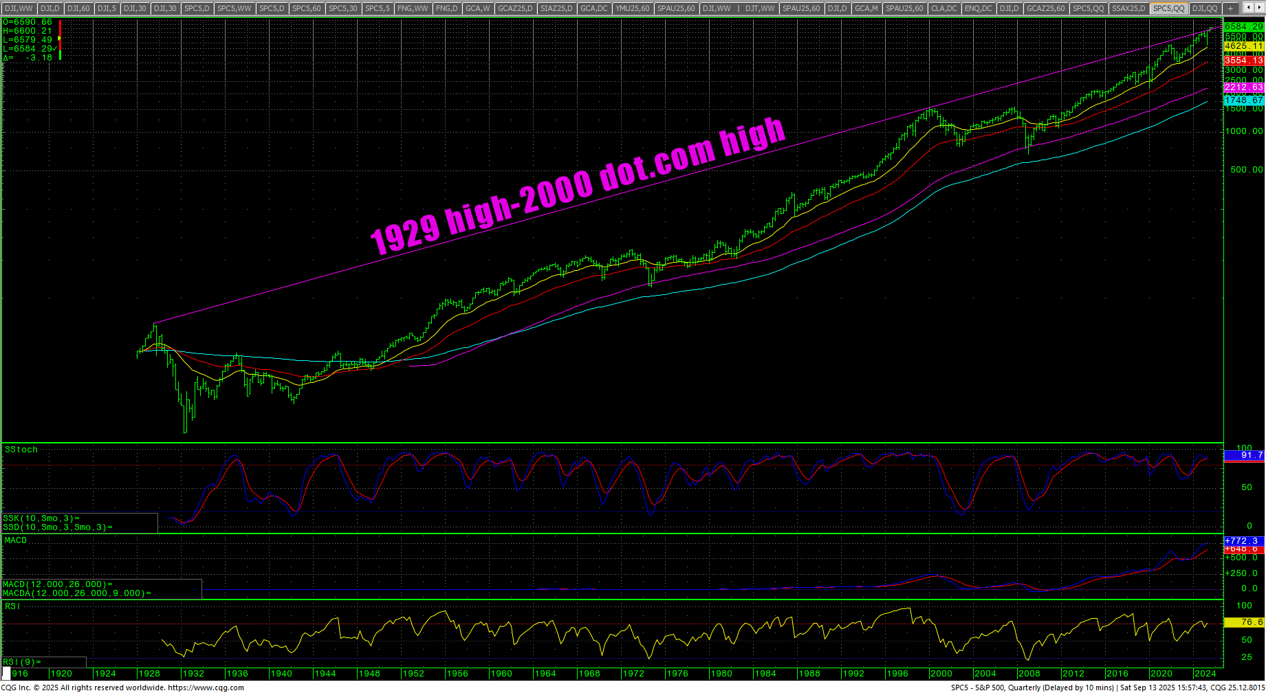The height and width of the screenshot is (693, 1266).
Task: Switch to the ENQ,DC tab
Action: pyautogui.click(x=978, y=8)
